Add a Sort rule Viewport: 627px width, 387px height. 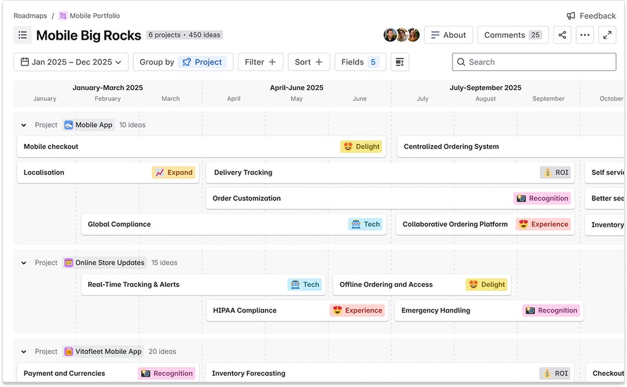[x=309, y=62]
